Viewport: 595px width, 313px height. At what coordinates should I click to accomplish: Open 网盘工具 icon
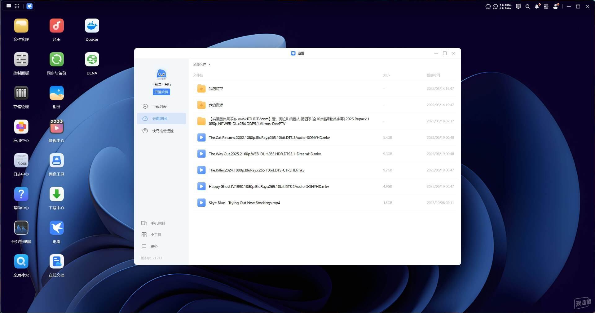[x=56, y=160]
